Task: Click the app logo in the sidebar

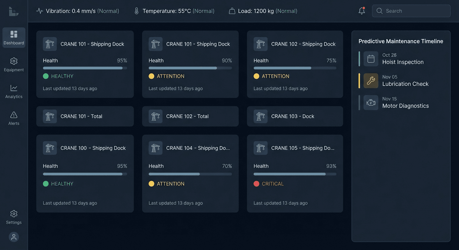Action: tap(14, 11)
